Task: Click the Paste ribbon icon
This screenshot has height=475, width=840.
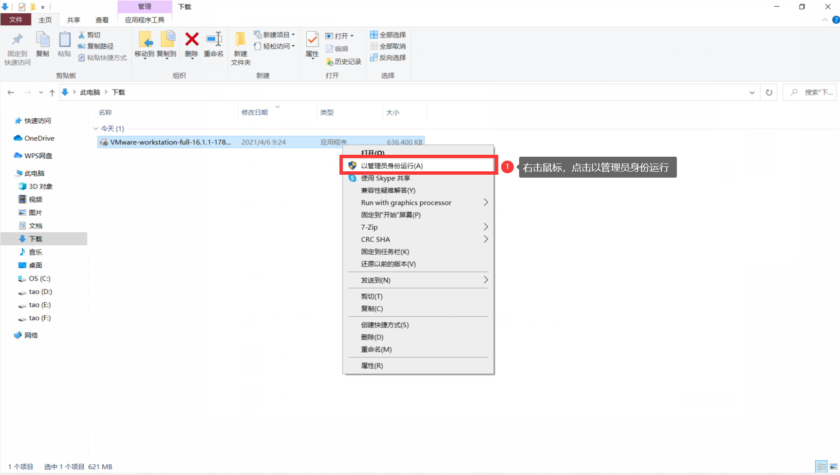Action: [x=64, y=40]
